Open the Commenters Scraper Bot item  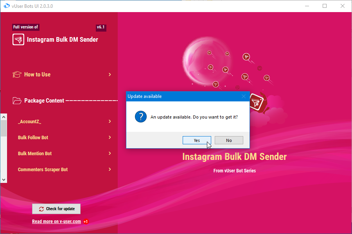(x=64, y=170)
